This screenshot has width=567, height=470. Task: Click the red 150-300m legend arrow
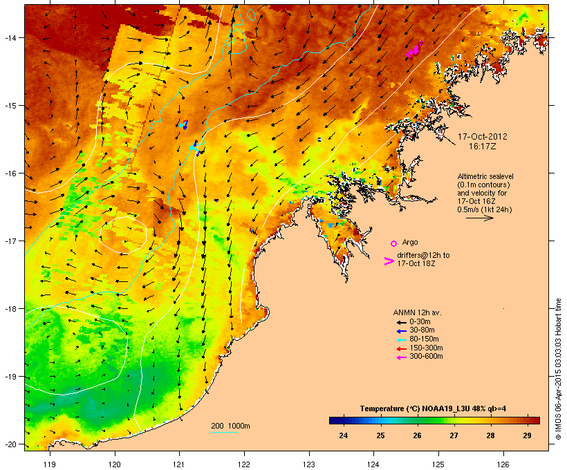click(x=401, y=349)
